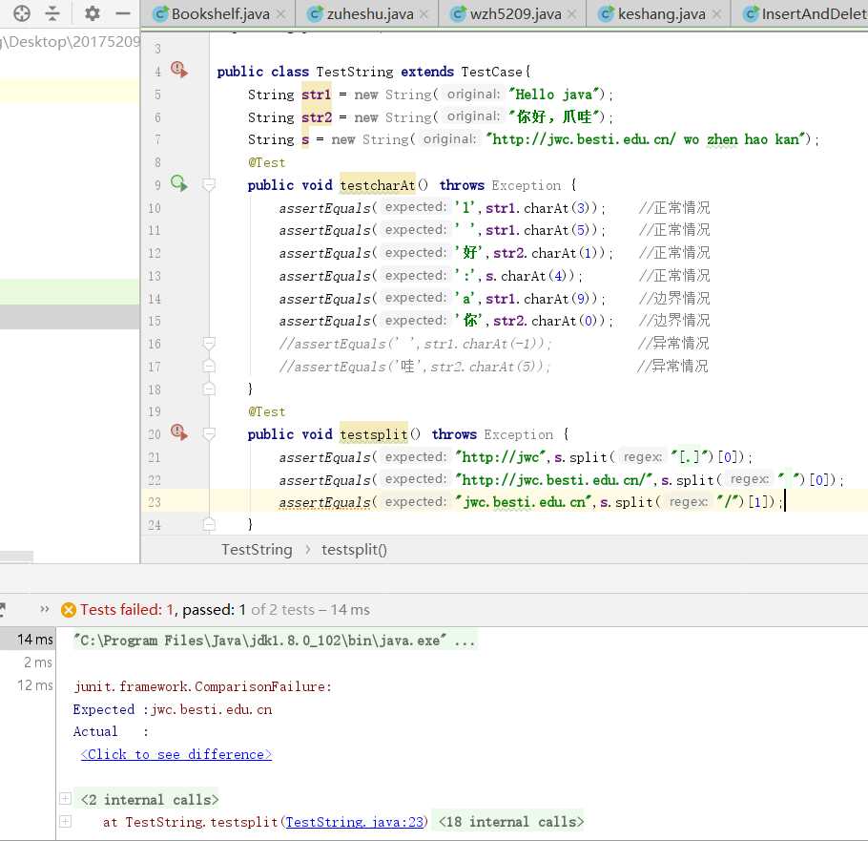Switch to Bookshelf.java tab
This screenshot has width=868, height=841.
[x=219, y=14]
